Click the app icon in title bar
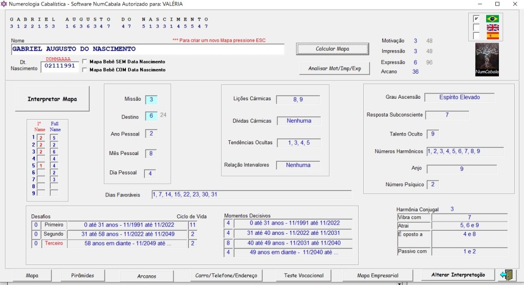The image size is (524, 285). pos(5,4)
